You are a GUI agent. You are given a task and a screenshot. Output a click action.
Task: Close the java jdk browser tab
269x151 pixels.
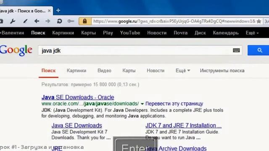49,11
